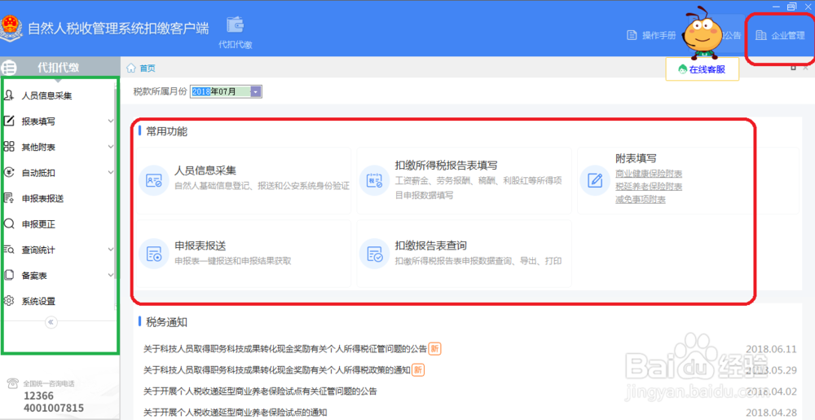The image size is (815, 420).
Task: Click the home icon beside 首页
Action: (131, 68)
